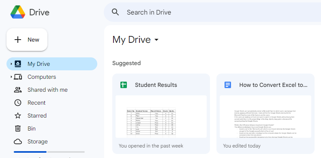
Task: Expand the Computers tree arrow
Action: (11, 77)
